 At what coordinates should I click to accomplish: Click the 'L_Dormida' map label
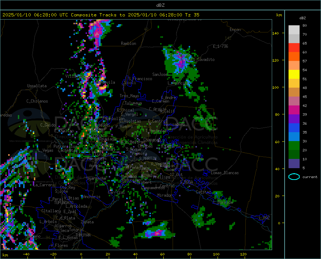tap(223, 202)
